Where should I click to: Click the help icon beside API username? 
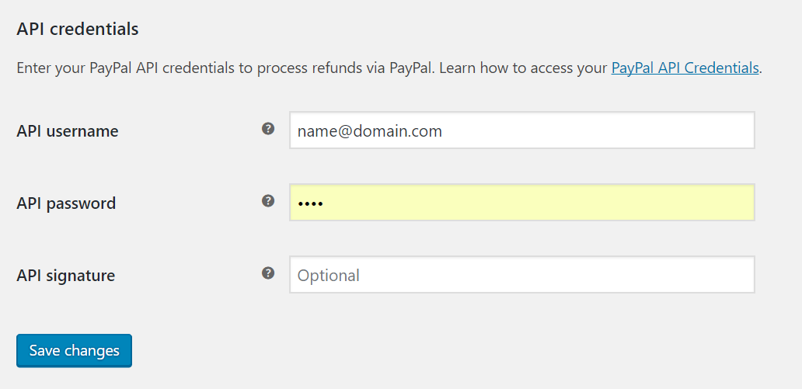tap(268, 129)
